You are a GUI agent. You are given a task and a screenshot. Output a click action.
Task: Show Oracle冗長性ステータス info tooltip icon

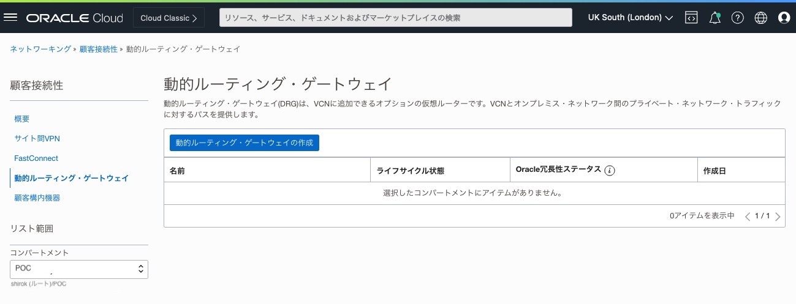point(609,171)
